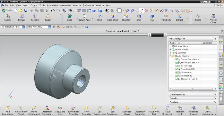Screen dimensions: 224x116
Task: Open the Insert menu
Action: [x=26, y=5]
